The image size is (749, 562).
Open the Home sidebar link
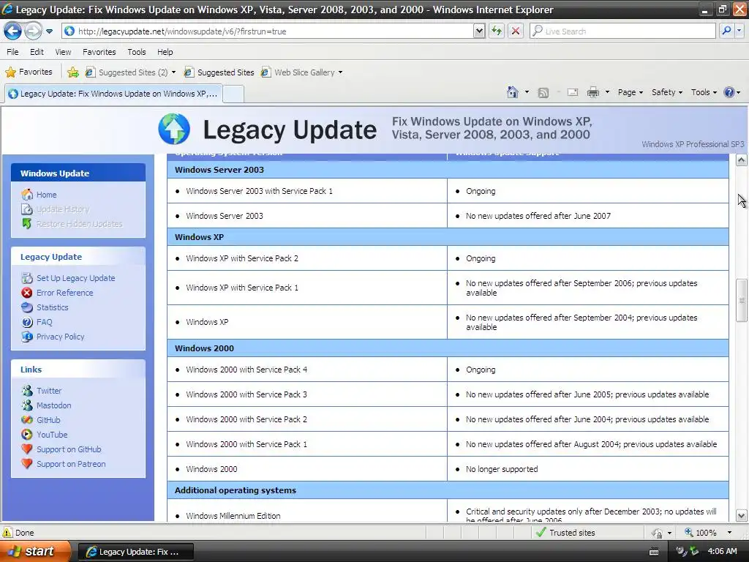[46, 195]
